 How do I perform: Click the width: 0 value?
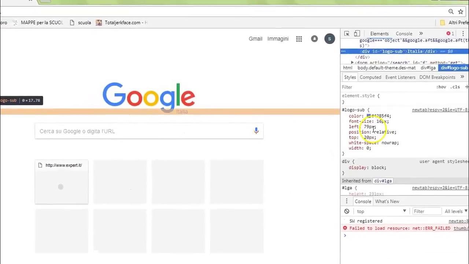click(x=368, y=148)
